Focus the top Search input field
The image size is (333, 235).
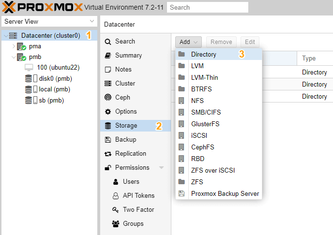click(x=208, y=7)
